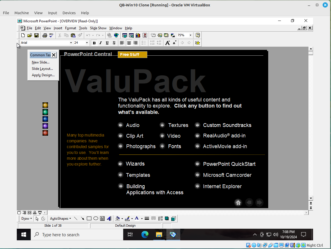Click the Windows search box
The image size is (331, 249).
pos(77,235)
